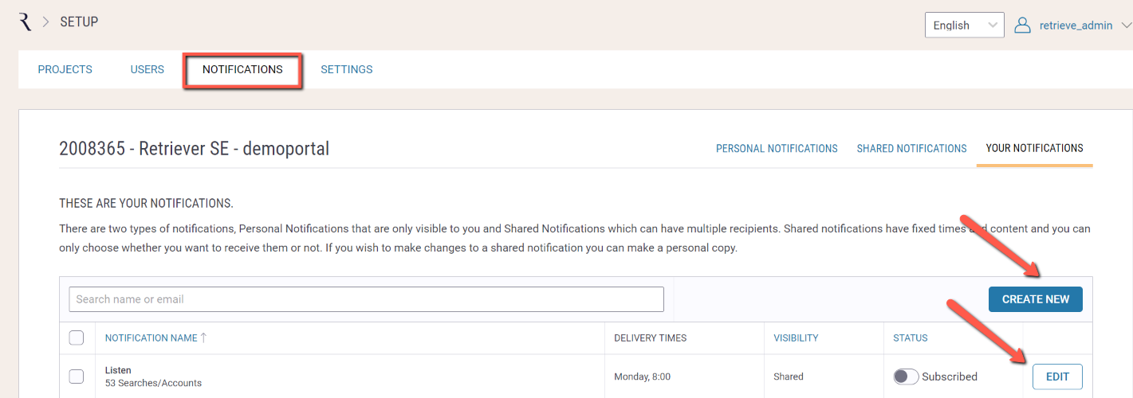1133x398 pixels.
Task: Click Edit for the Listen notification
Action: pyautogui.click(x=1057, y=377)
